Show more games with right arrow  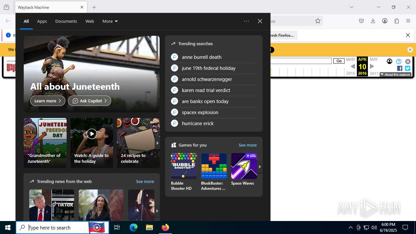tap(260, 167)
